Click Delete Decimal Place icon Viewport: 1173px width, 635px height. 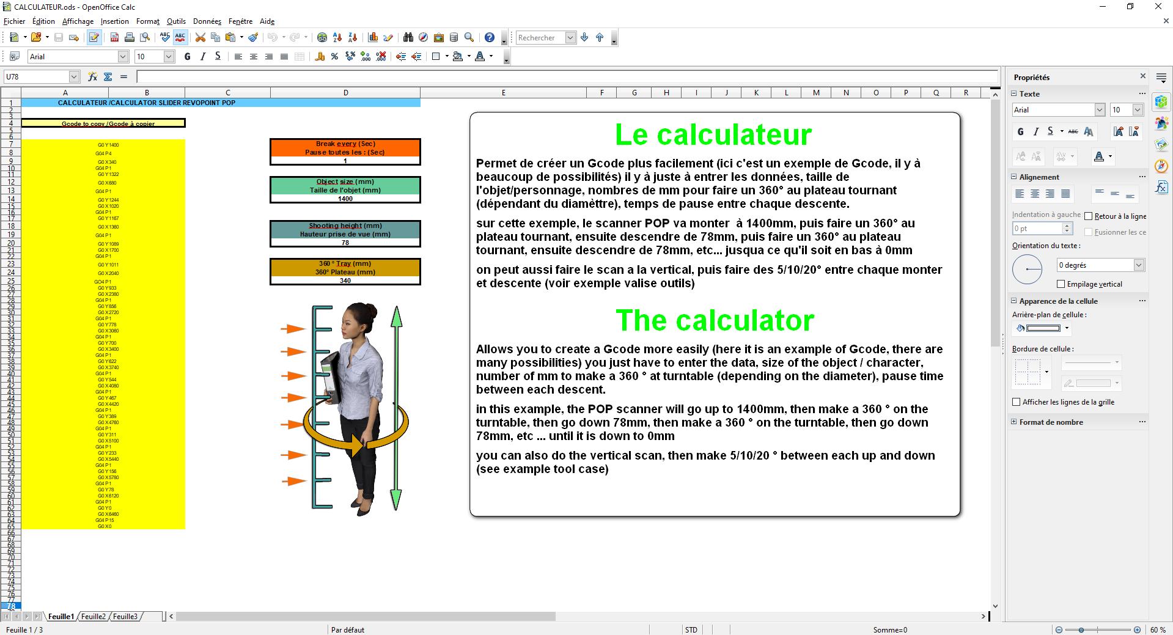(381, 56)
